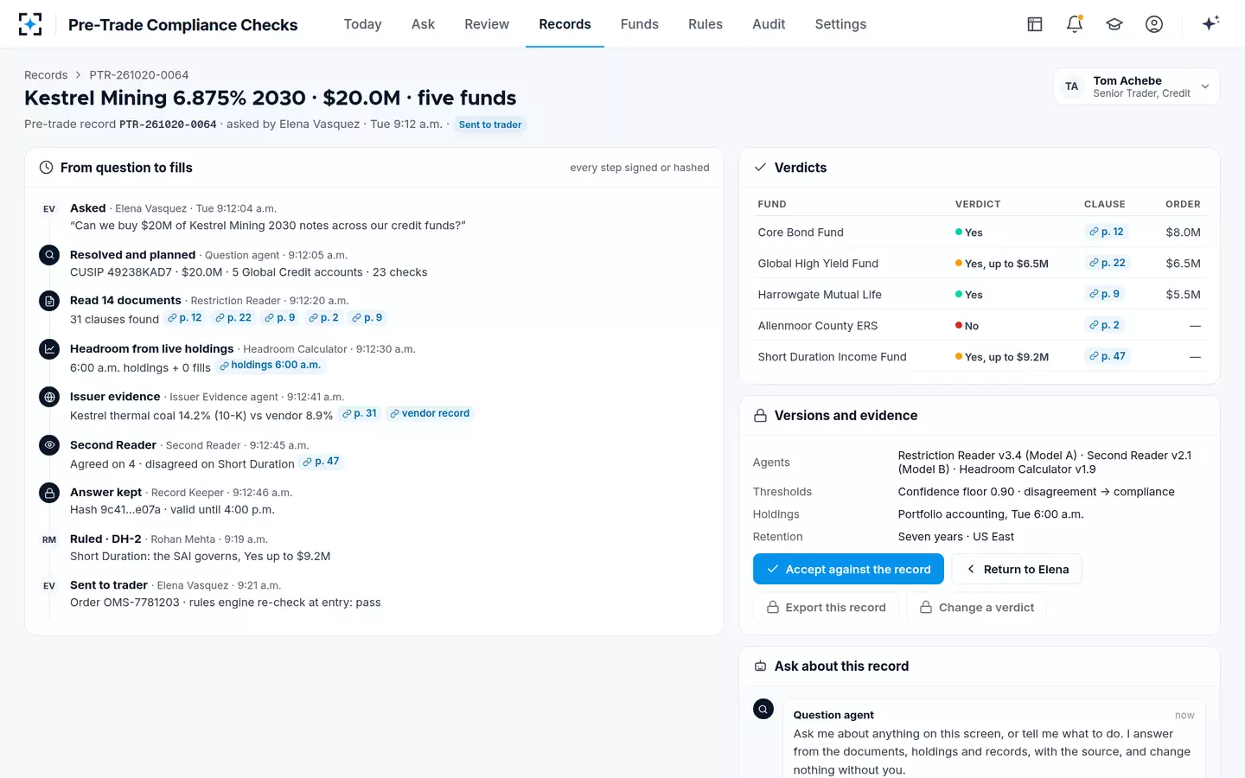The height and width of the screenshot is (778, 1245).
Task: Switch to the Today tab
Action: (x=362, y=24)
